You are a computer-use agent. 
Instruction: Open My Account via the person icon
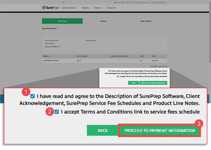pyautogui.click(x=115, y=3)
